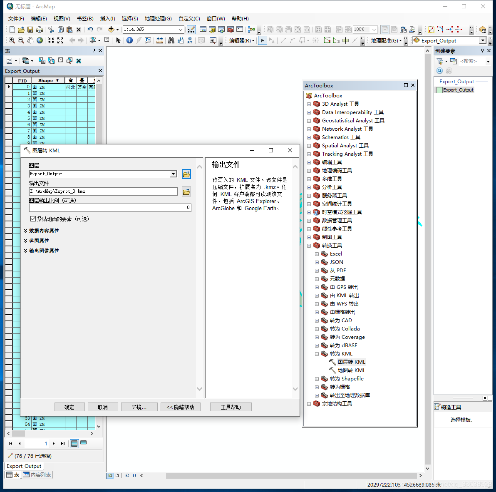Open the 视图(V) menu
Viewport: 496px width, 492px height.
tap(62, 18)
